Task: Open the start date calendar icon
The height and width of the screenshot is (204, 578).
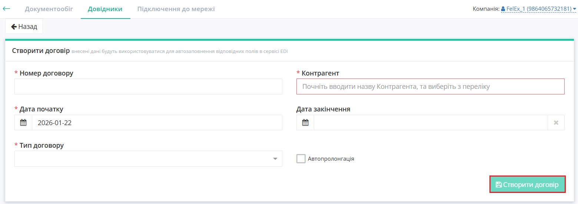Action: coord(23,123)
